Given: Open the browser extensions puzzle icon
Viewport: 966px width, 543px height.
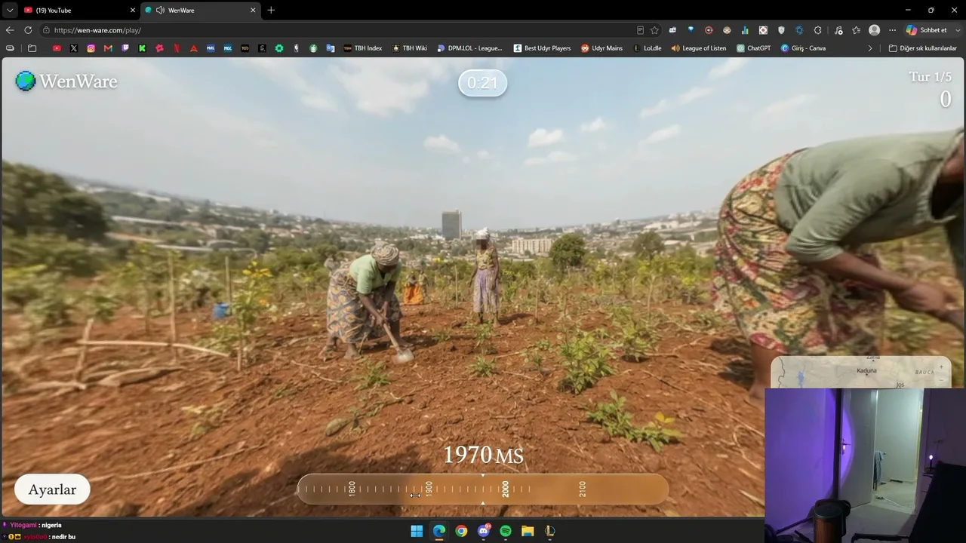Looking at the screenshot, I should tap(817, 30).
